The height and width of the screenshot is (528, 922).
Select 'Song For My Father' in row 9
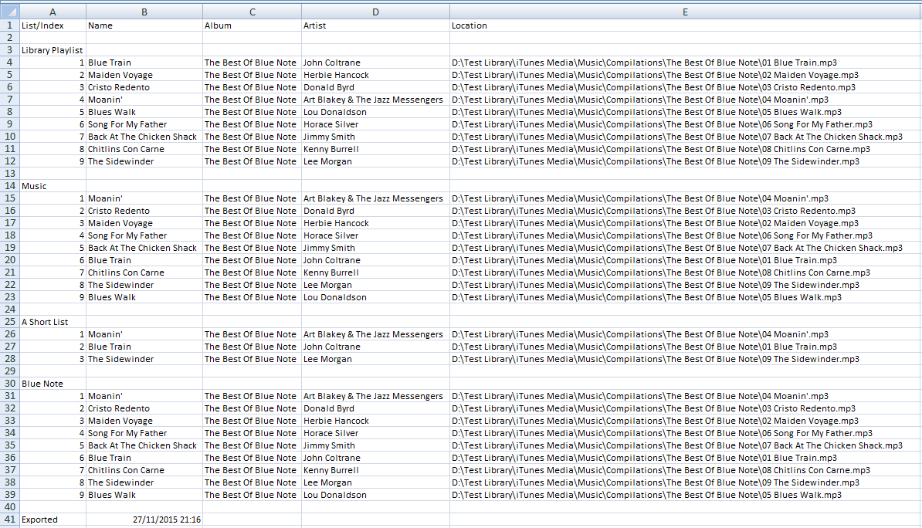(144, 124)
